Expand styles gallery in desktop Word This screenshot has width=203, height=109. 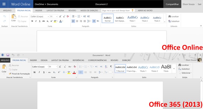point(174,68)
